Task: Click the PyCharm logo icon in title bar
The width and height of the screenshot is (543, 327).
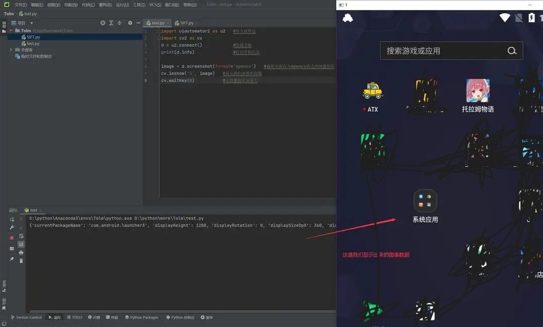Action: pos(7,5)
